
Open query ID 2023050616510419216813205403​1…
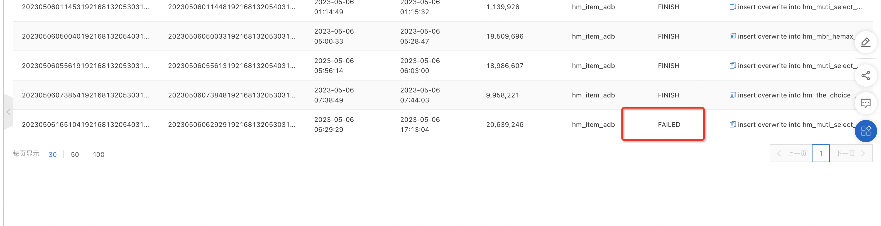click(x=85, y=124)
